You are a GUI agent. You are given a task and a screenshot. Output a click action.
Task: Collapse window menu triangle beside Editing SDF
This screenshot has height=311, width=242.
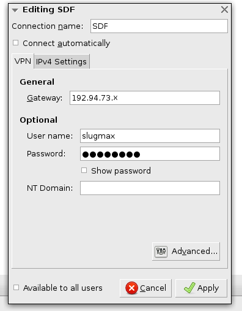tap(15, 10)
